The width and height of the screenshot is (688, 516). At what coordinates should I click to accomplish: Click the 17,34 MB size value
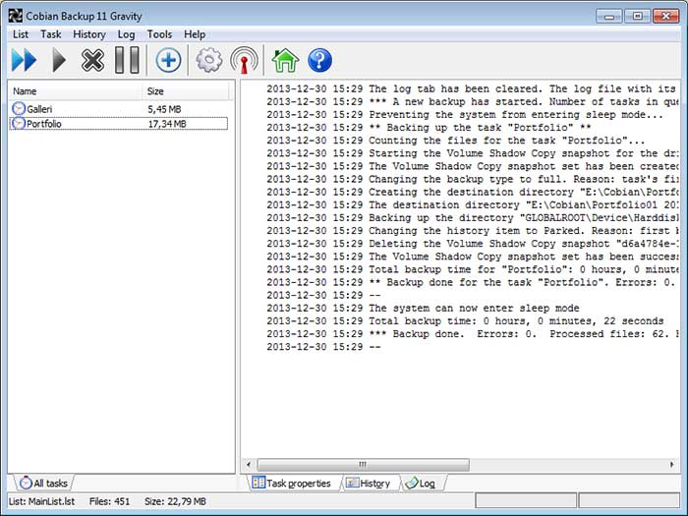pos(167,124)
